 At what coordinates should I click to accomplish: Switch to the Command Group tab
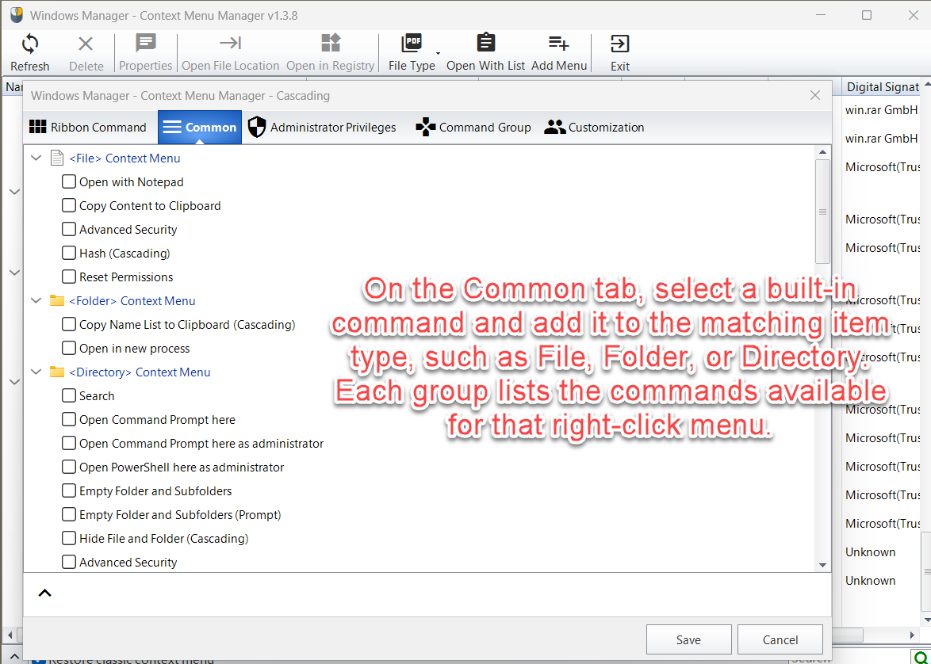[x=473, y=127]
